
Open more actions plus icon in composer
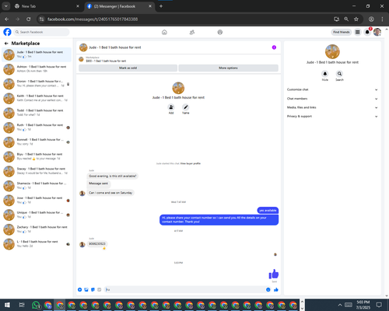[x=80, y=289]
